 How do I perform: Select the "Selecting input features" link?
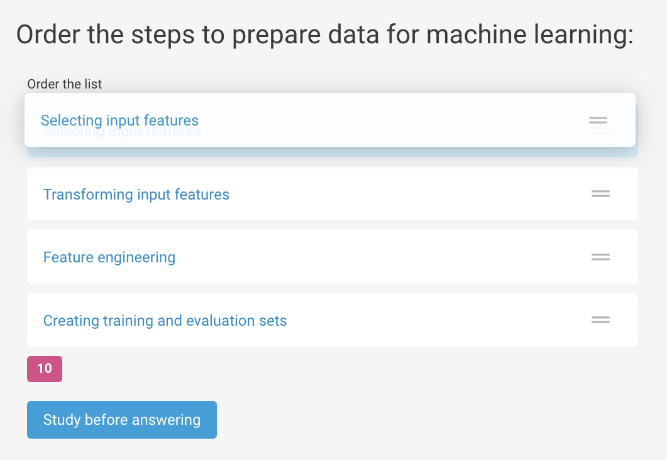pos(119,120)
